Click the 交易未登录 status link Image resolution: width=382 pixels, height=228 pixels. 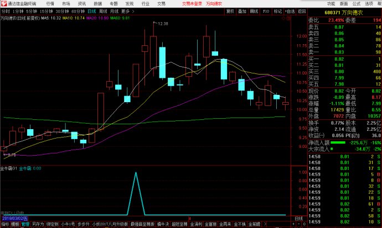192,4
